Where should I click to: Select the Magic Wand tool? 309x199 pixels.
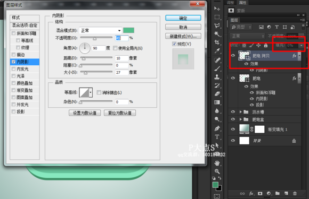pos(217,34)
